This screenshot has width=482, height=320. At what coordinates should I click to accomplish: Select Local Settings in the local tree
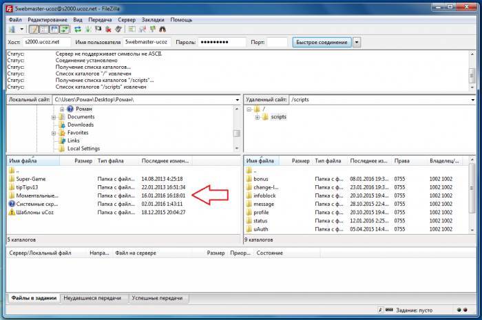tap(83, 149)
